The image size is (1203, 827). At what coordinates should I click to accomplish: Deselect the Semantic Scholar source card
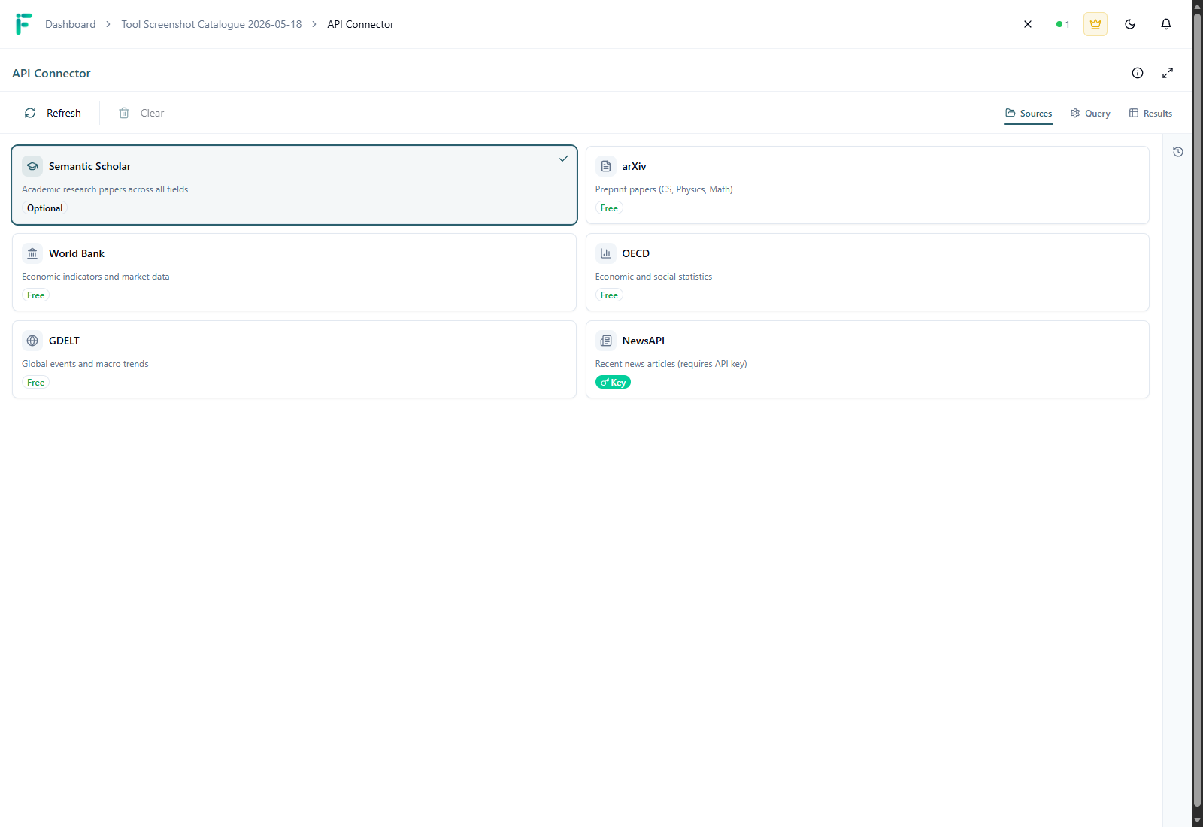tap(294, 185)
